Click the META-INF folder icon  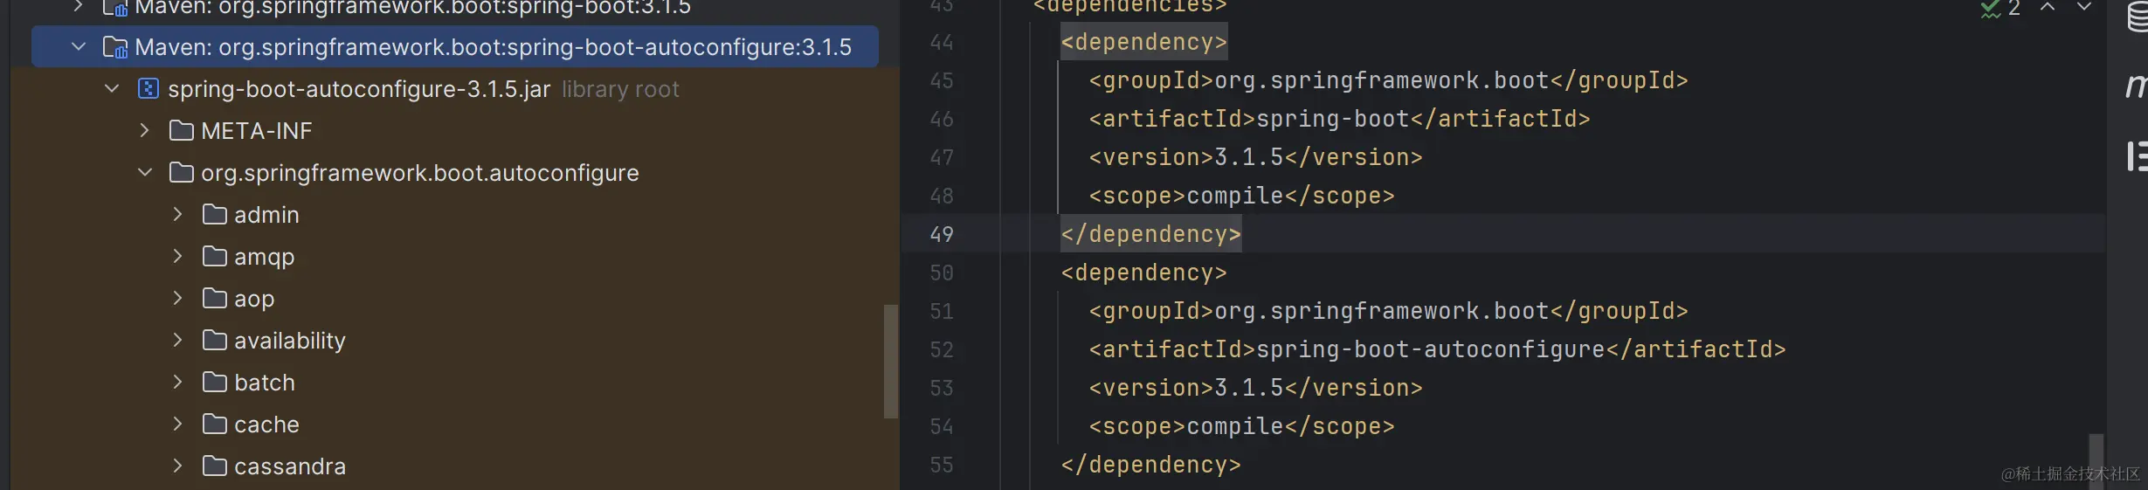[182, 130]
